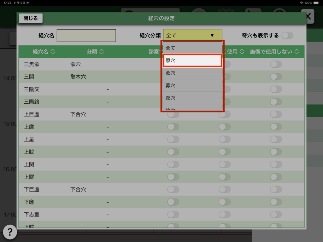This screenshot has height=242, width=323.
Task: Choose 兪穴 in the classification list
Action: pyautogui.click(x=192, y=73)
